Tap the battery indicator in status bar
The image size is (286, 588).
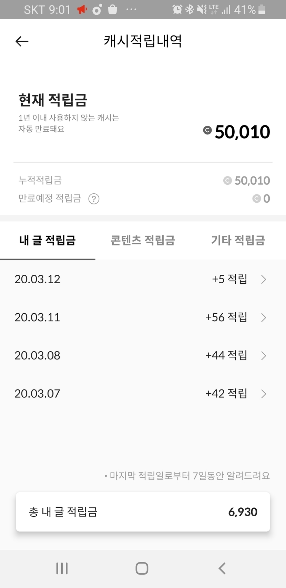pos(262,10)
